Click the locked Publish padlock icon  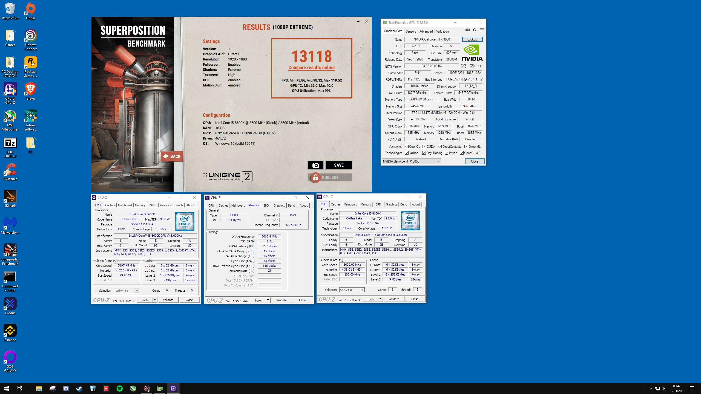315,178
